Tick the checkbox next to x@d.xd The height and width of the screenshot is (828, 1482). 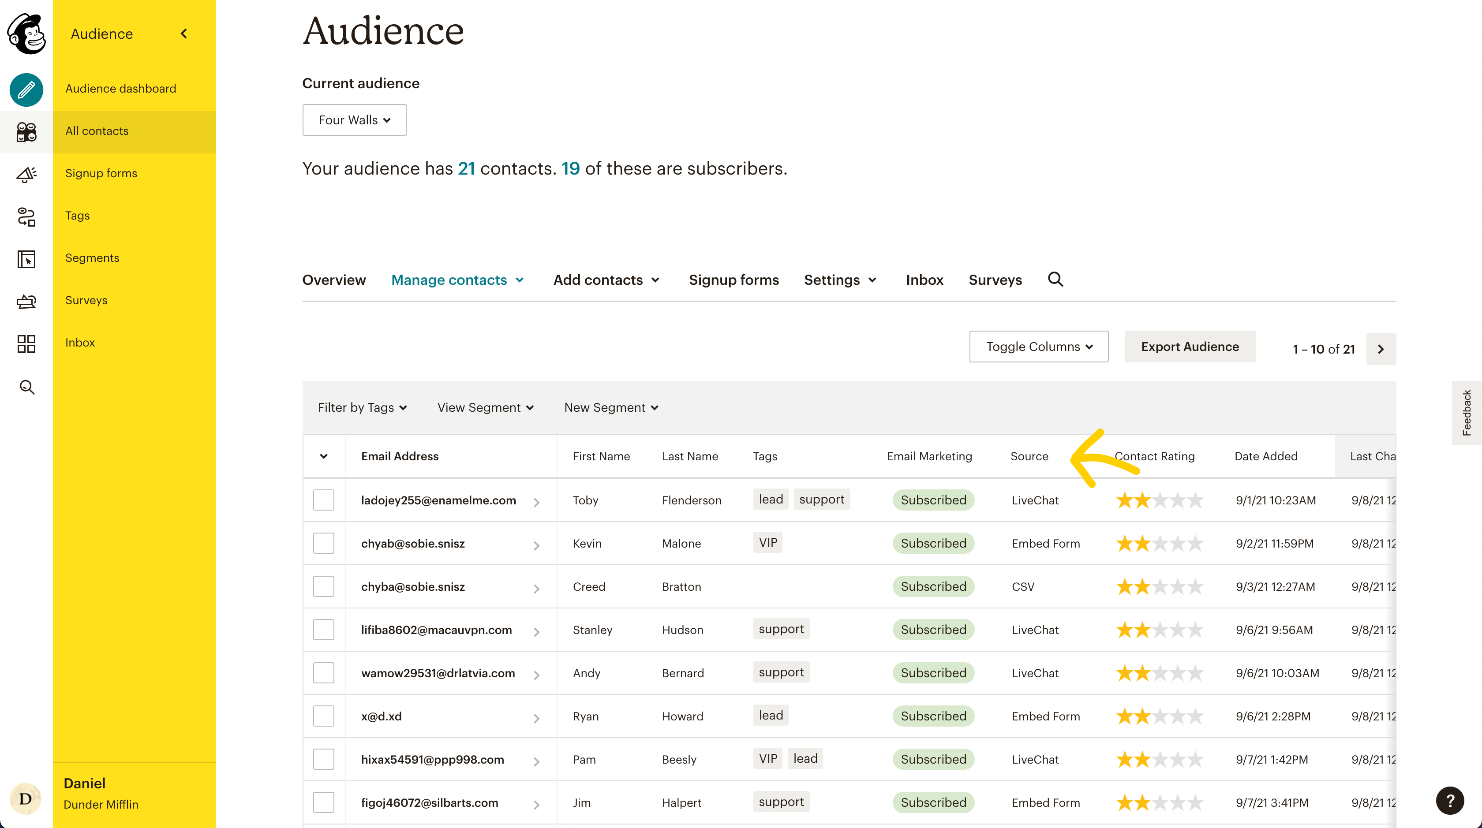point(323,716)
